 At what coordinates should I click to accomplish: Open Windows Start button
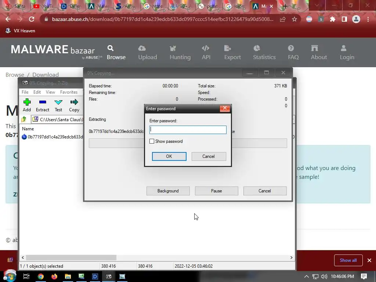point(9,276)
